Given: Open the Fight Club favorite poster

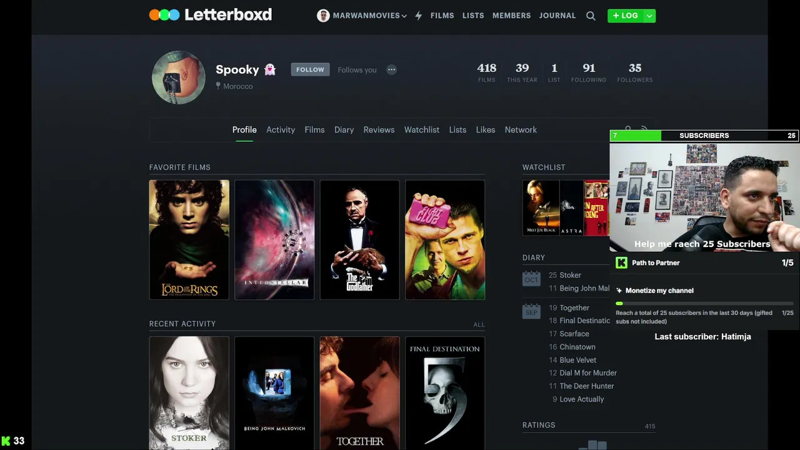Looking at the screenshot, I should point(445,240).
